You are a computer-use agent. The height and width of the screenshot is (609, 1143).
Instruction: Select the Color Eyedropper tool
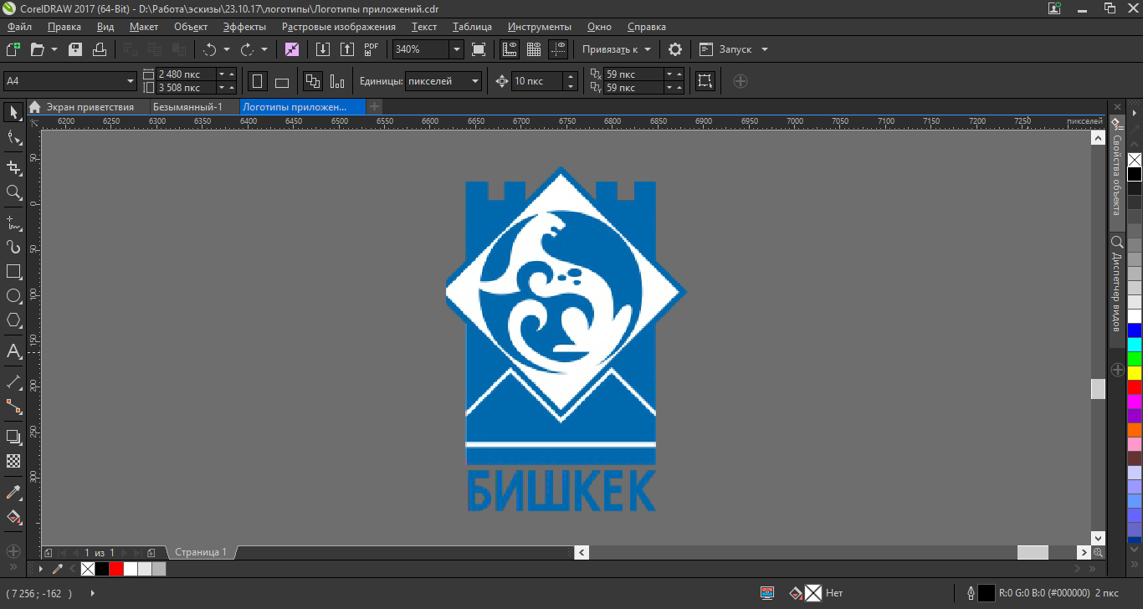pyautogui.click(x=13, y=492)
